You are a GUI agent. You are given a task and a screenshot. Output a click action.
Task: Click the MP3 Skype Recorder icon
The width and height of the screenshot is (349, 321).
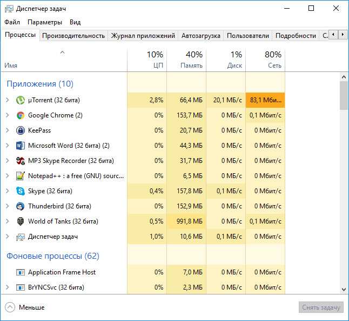[x=21, y=161]
